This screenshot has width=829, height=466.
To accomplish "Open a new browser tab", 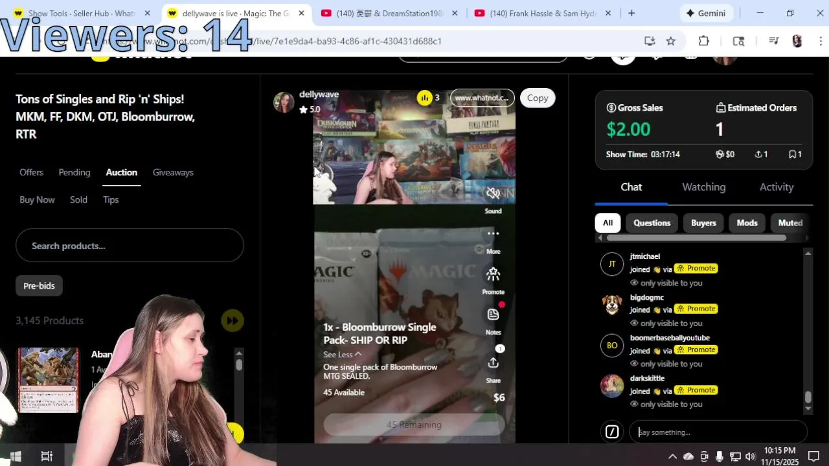I will tap(631, 13).
